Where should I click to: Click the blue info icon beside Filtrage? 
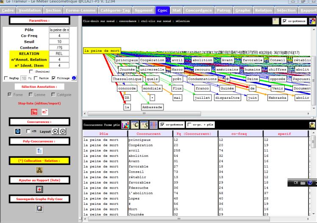point(74,78)
